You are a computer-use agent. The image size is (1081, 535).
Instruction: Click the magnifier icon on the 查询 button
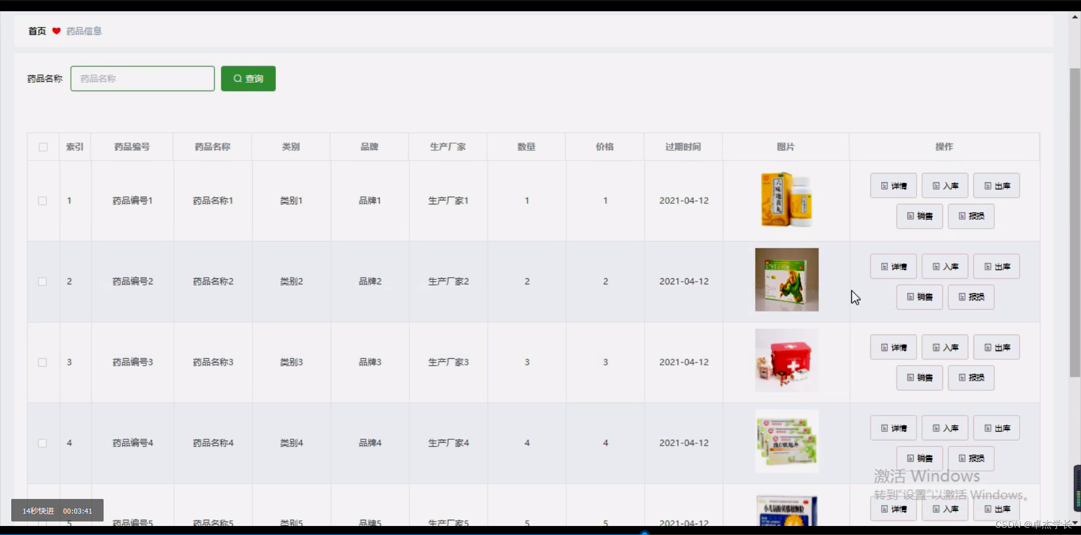[237, 79]
